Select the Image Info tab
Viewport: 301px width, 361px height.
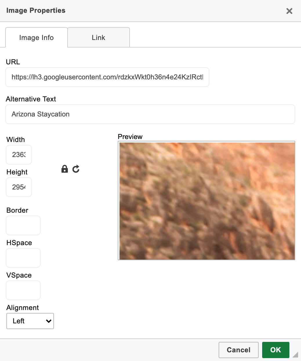(37, 37)
